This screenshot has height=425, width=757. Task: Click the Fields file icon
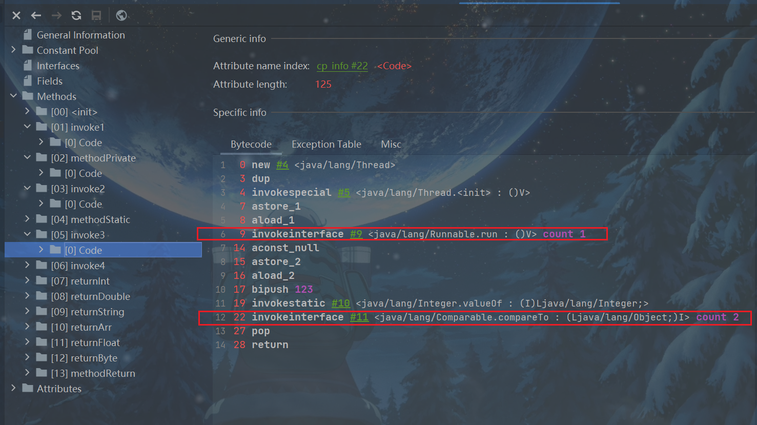[28, 81]
